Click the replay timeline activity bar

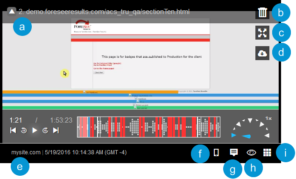coord(148,127)
